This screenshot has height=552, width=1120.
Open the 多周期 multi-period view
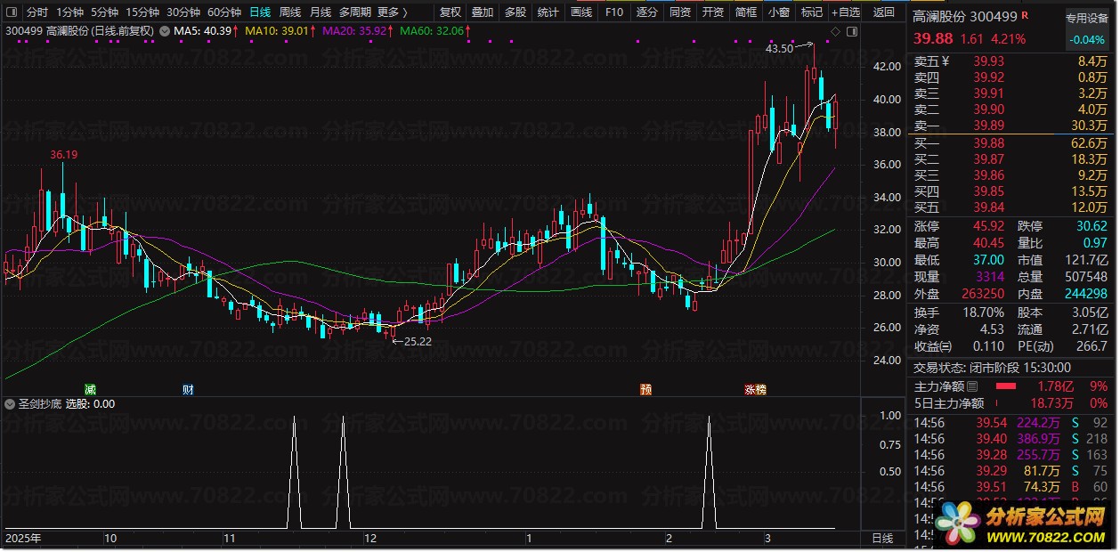coord(355,12)
